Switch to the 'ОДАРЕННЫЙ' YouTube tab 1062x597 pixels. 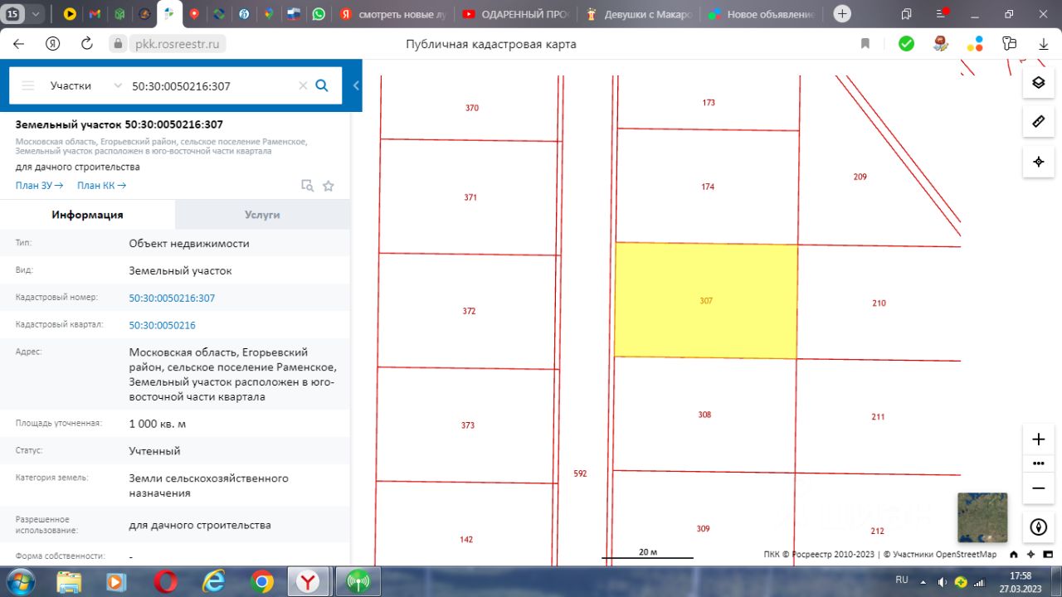[x=515, y=14]
